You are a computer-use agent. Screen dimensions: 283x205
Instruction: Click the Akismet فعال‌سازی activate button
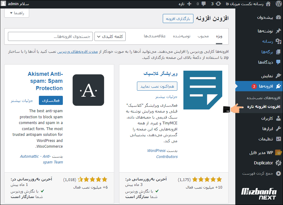pos(51,100)
